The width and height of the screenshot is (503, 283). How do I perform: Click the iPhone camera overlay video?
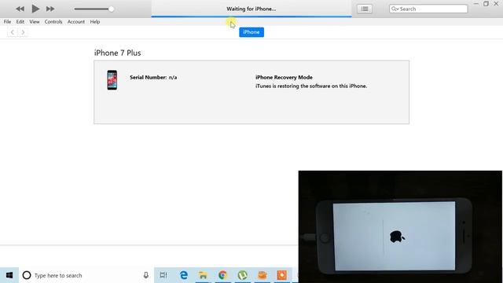[x=400, y=227]
